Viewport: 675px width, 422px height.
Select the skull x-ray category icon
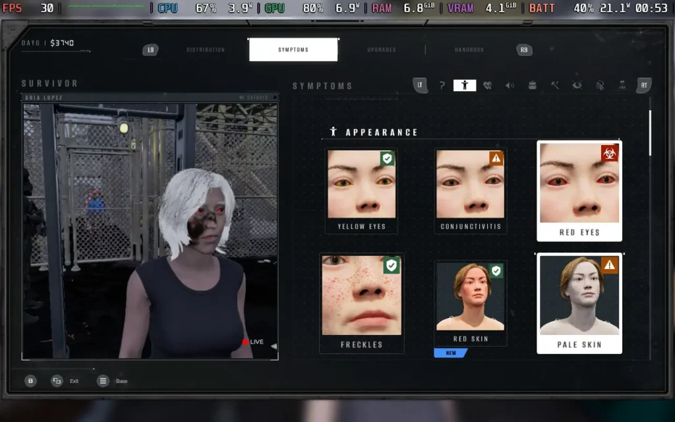600,85
